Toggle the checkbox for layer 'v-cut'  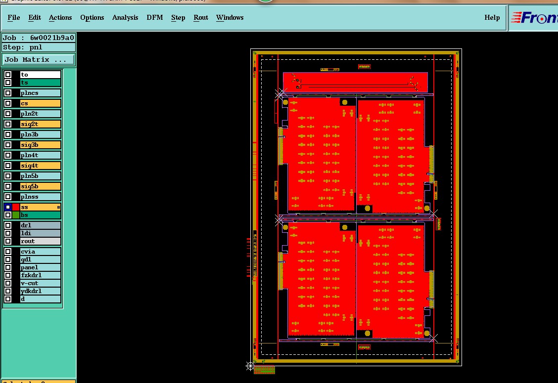coord(8,283)
